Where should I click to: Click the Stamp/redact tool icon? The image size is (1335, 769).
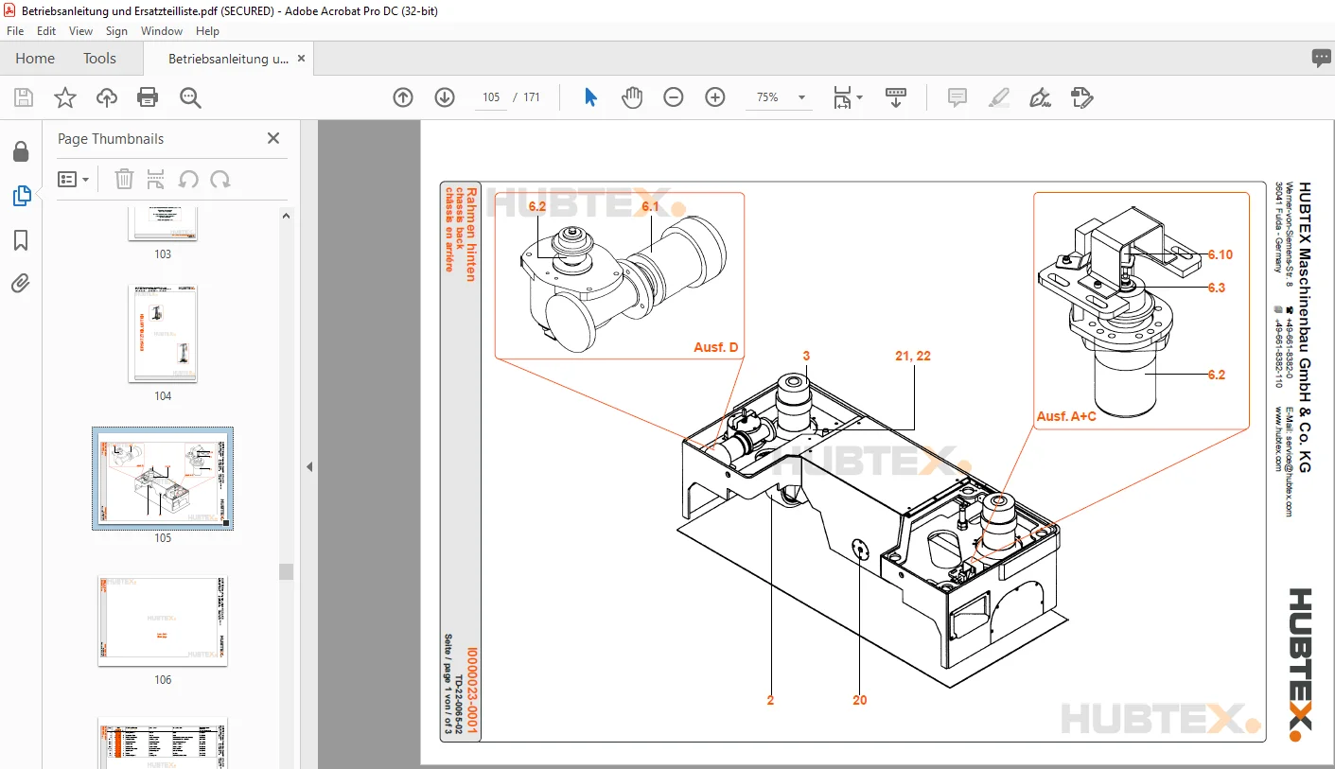[1081, 97]
